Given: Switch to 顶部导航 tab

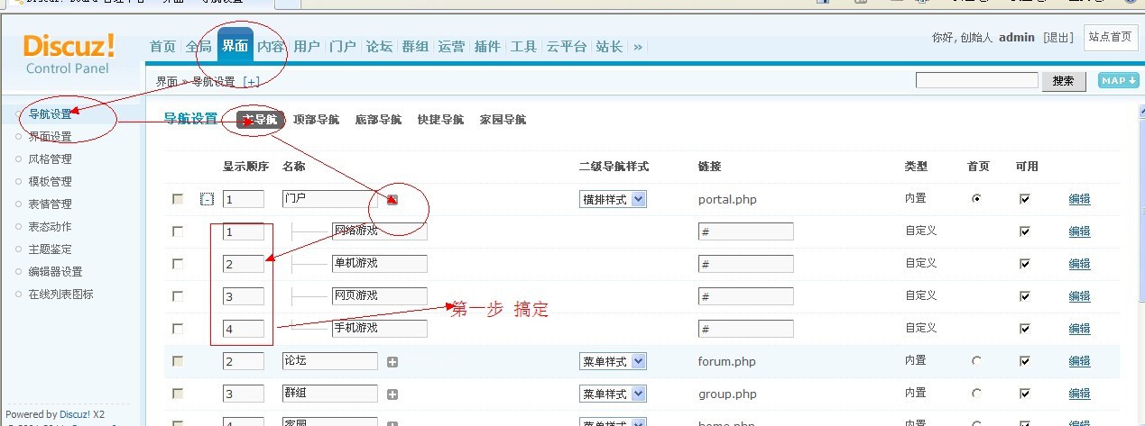Looking at the screenshot, I should [x=317, y=120].
